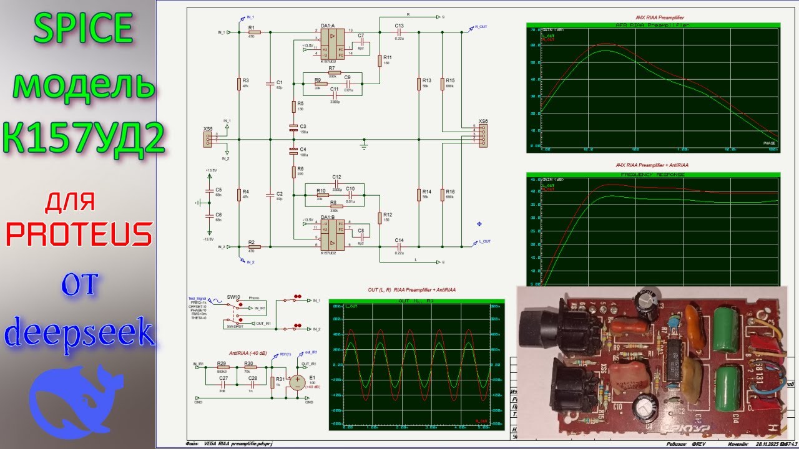Click the 'PROTEUS' red text
Screen dimensions: 799x449
(79, 235)
